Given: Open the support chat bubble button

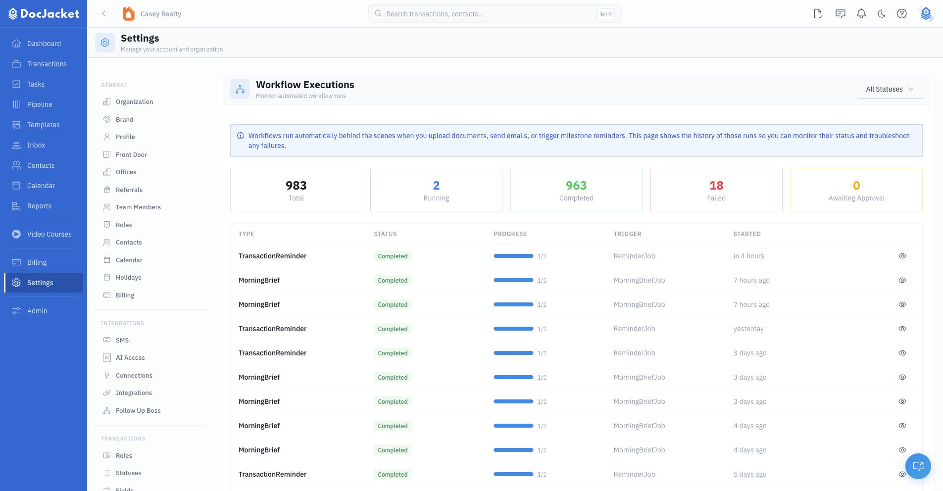Looking at the screenshot, I should click(918, 466).
